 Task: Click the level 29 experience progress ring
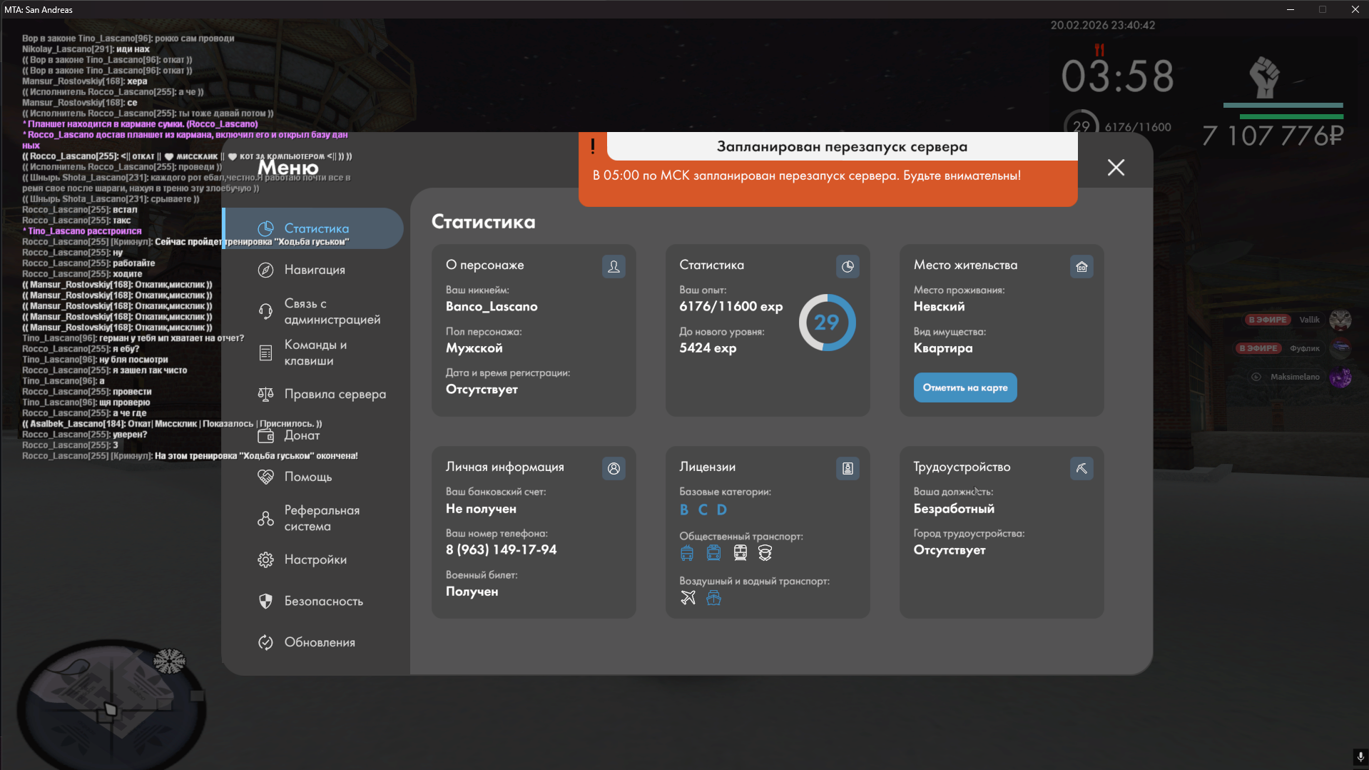click(x=827, y=323)
